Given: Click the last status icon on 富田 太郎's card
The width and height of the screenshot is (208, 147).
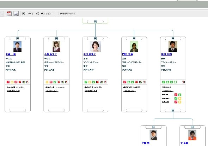Looking at the screenshot, I should click(x=183, y=82).
